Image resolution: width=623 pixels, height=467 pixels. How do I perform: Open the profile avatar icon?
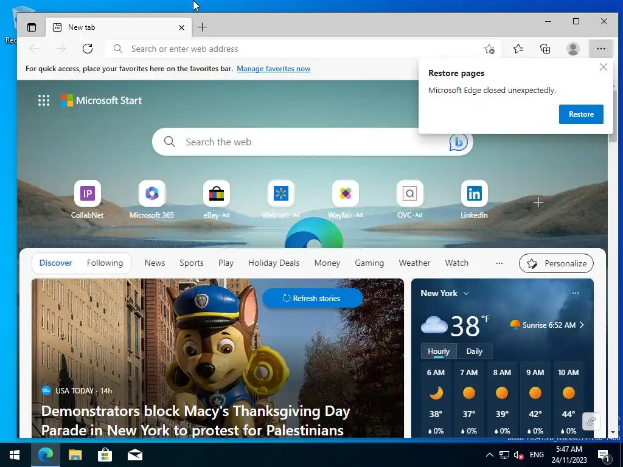coord(573,49)
